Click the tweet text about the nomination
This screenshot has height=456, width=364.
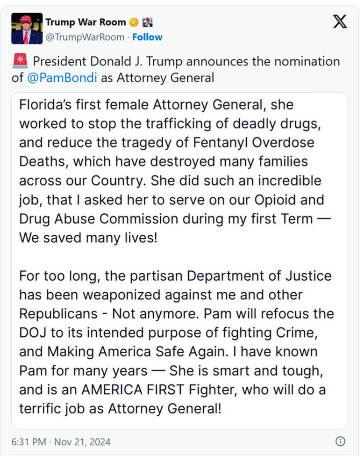[x=186, y=62]
